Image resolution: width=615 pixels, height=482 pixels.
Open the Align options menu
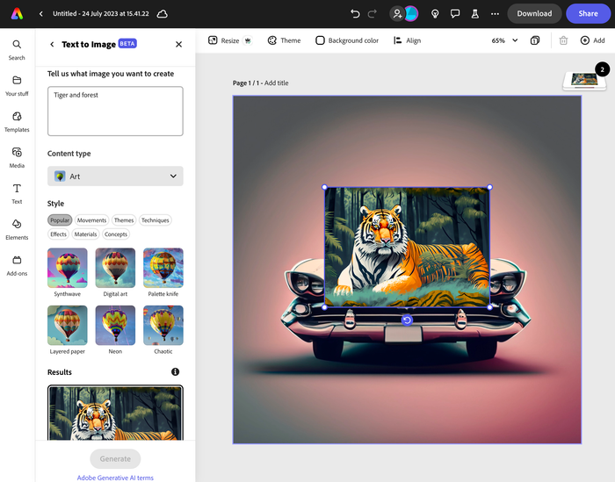click(407, 40)
